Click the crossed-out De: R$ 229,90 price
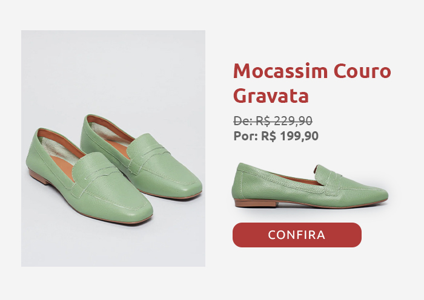 (273, 120)
